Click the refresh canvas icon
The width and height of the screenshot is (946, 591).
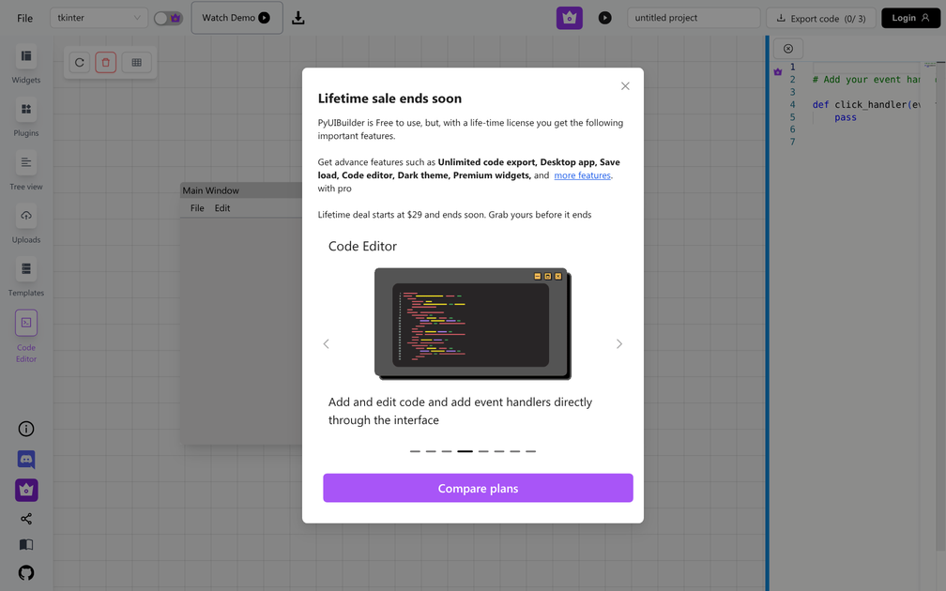(x=79, y=62)
